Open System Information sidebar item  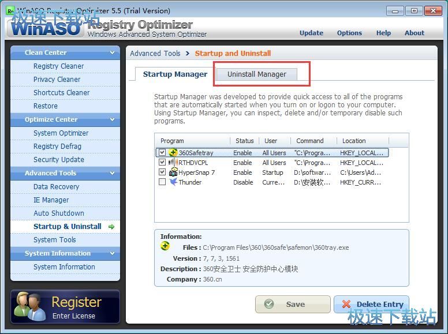[64, 267]
